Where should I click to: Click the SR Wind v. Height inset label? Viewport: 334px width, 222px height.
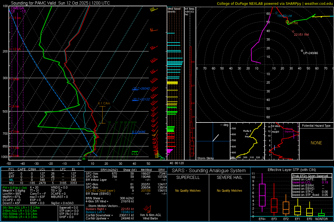coord(275,129)
